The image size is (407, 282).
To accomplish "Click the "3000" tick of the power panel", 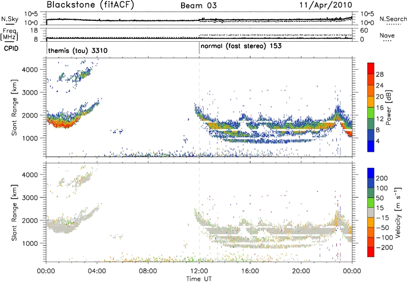I will pos(30,93).
